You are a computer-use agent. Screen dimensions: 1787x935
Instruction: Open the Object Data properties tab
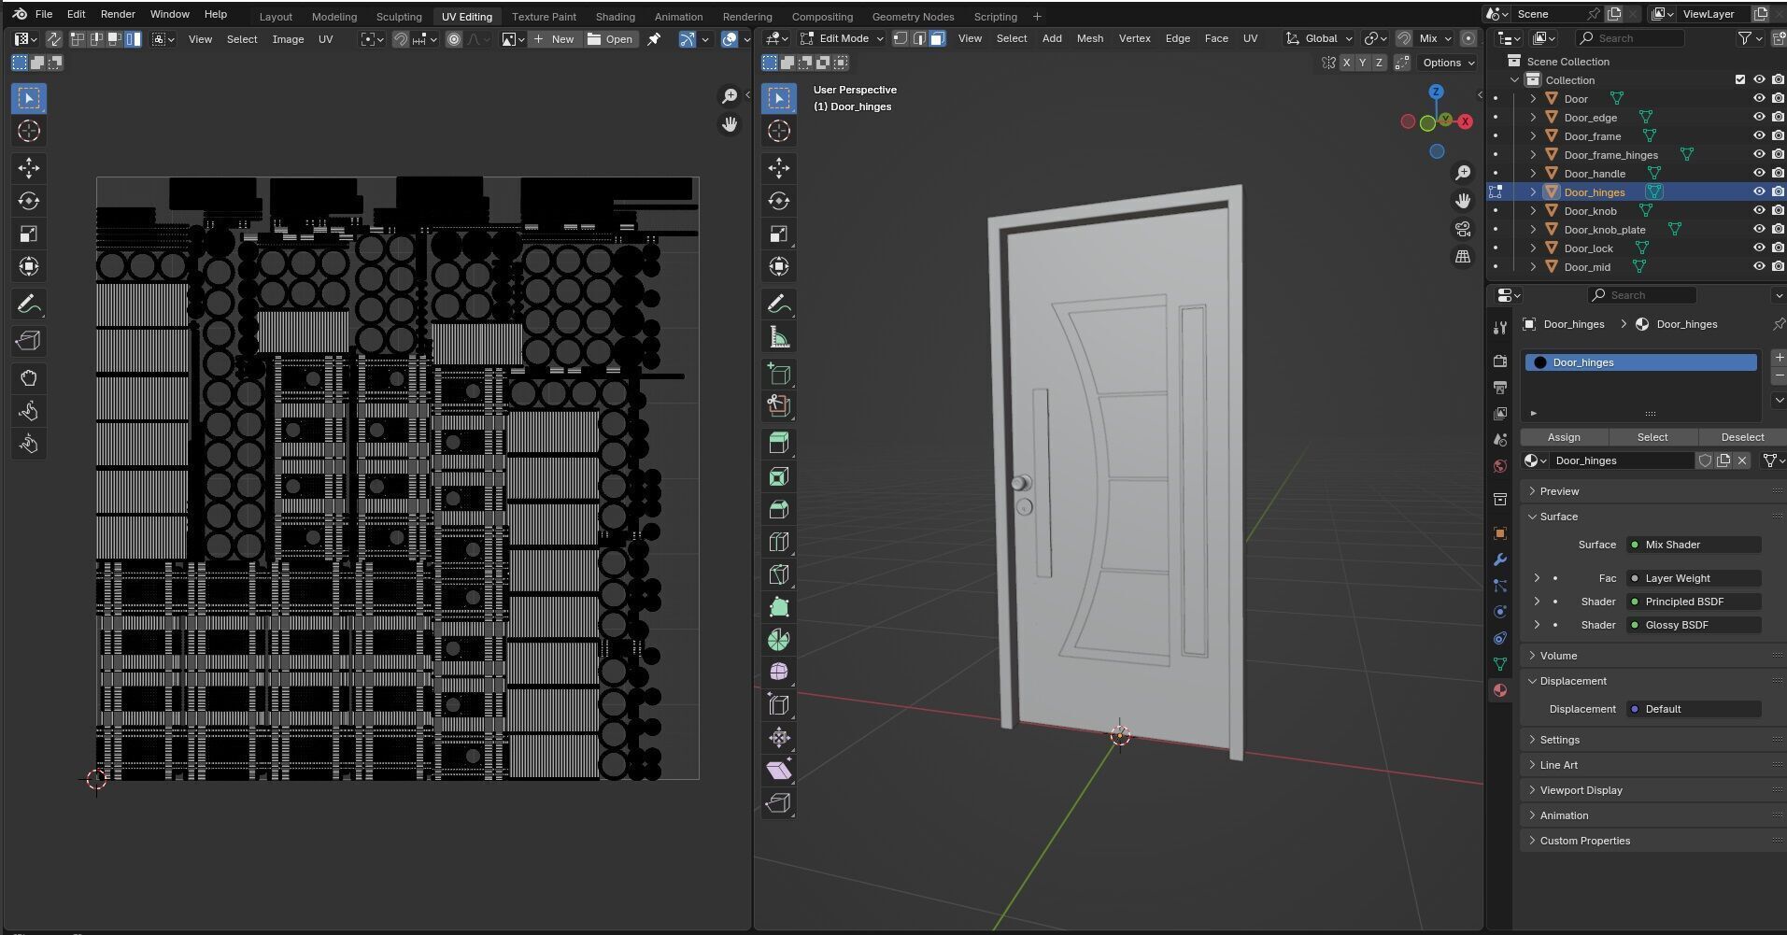point(1500,664)
